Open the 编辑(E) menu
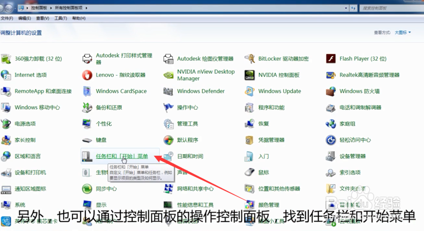 pyautogui.click(x=25, y=18)
